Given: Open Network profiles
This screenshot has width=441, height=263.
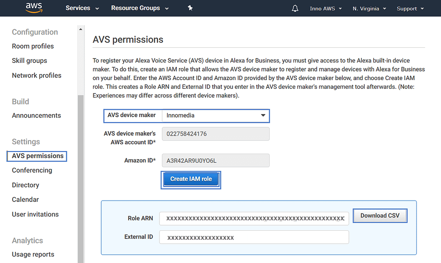Looking at the screenshot, I should tap(37, 75).
